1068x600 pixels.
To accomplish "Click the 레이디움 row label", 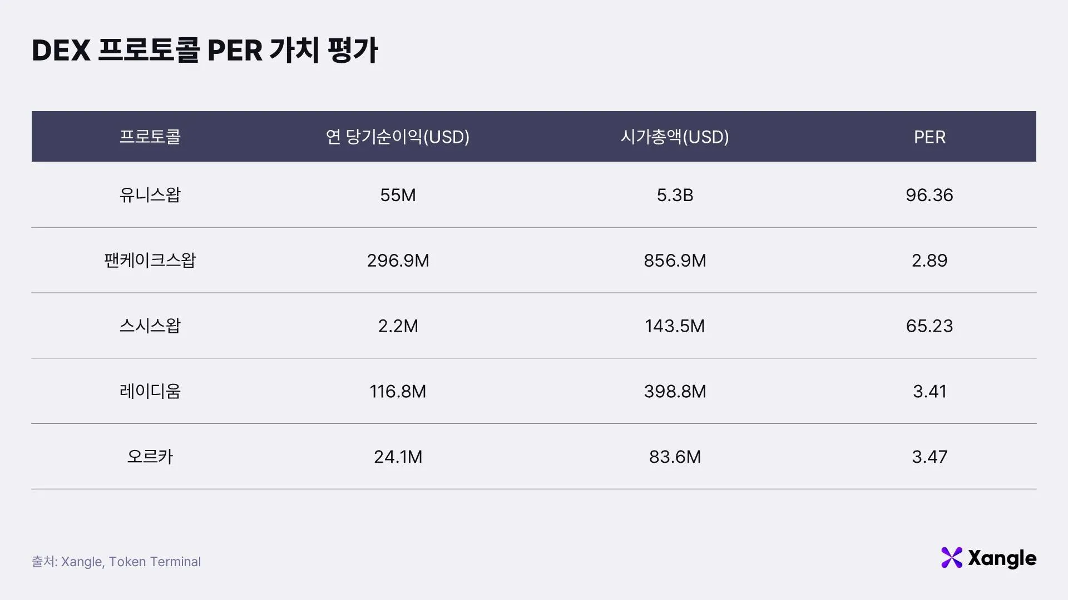I will pos(150,391).
